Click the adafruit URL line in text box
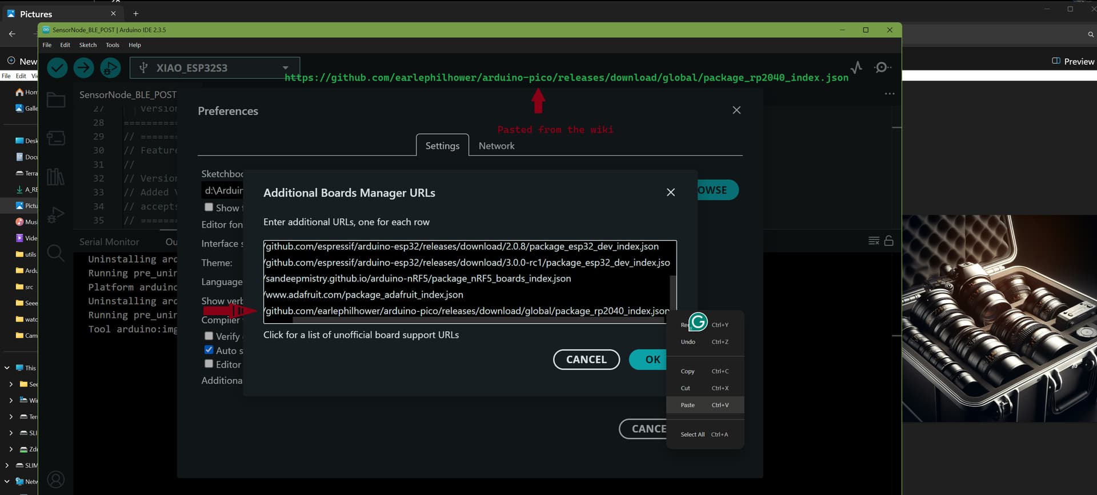The width and height of the screenshot is (1097, 495). [365, 295]
